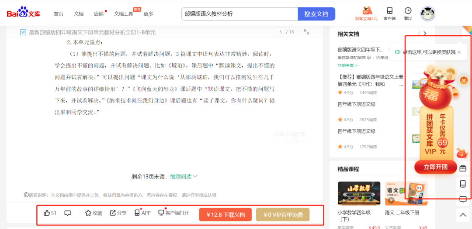The height and width of the screenshot is (229, 472).
Task: Open feedback chat icon in right sidebar
Action: pyautogui.click(x=463, y=199)
